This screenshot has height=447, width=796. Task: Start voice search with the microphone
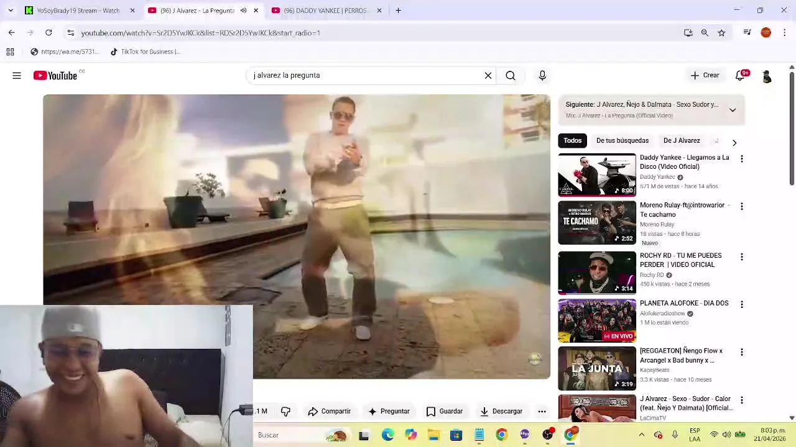[x=542, y=76]
